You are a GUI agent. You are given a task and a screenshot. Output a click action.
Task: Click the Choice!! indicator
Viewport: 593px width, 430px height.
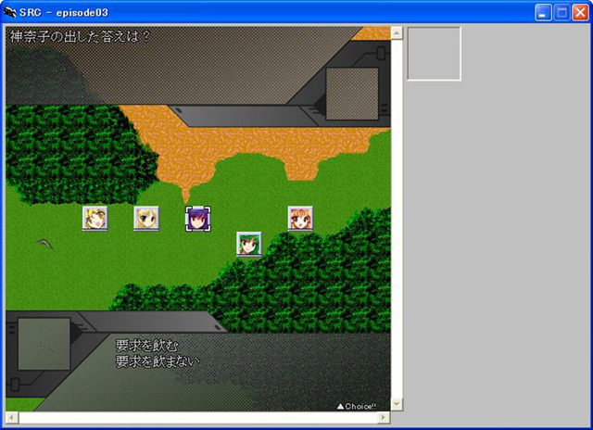point(356,406)
